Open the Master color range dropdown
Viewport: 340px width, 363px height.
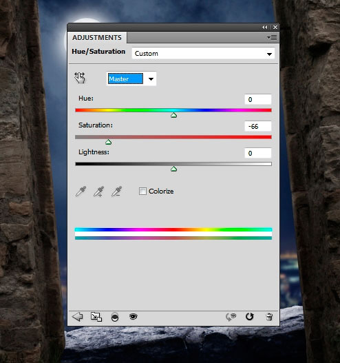click(131, 79)
